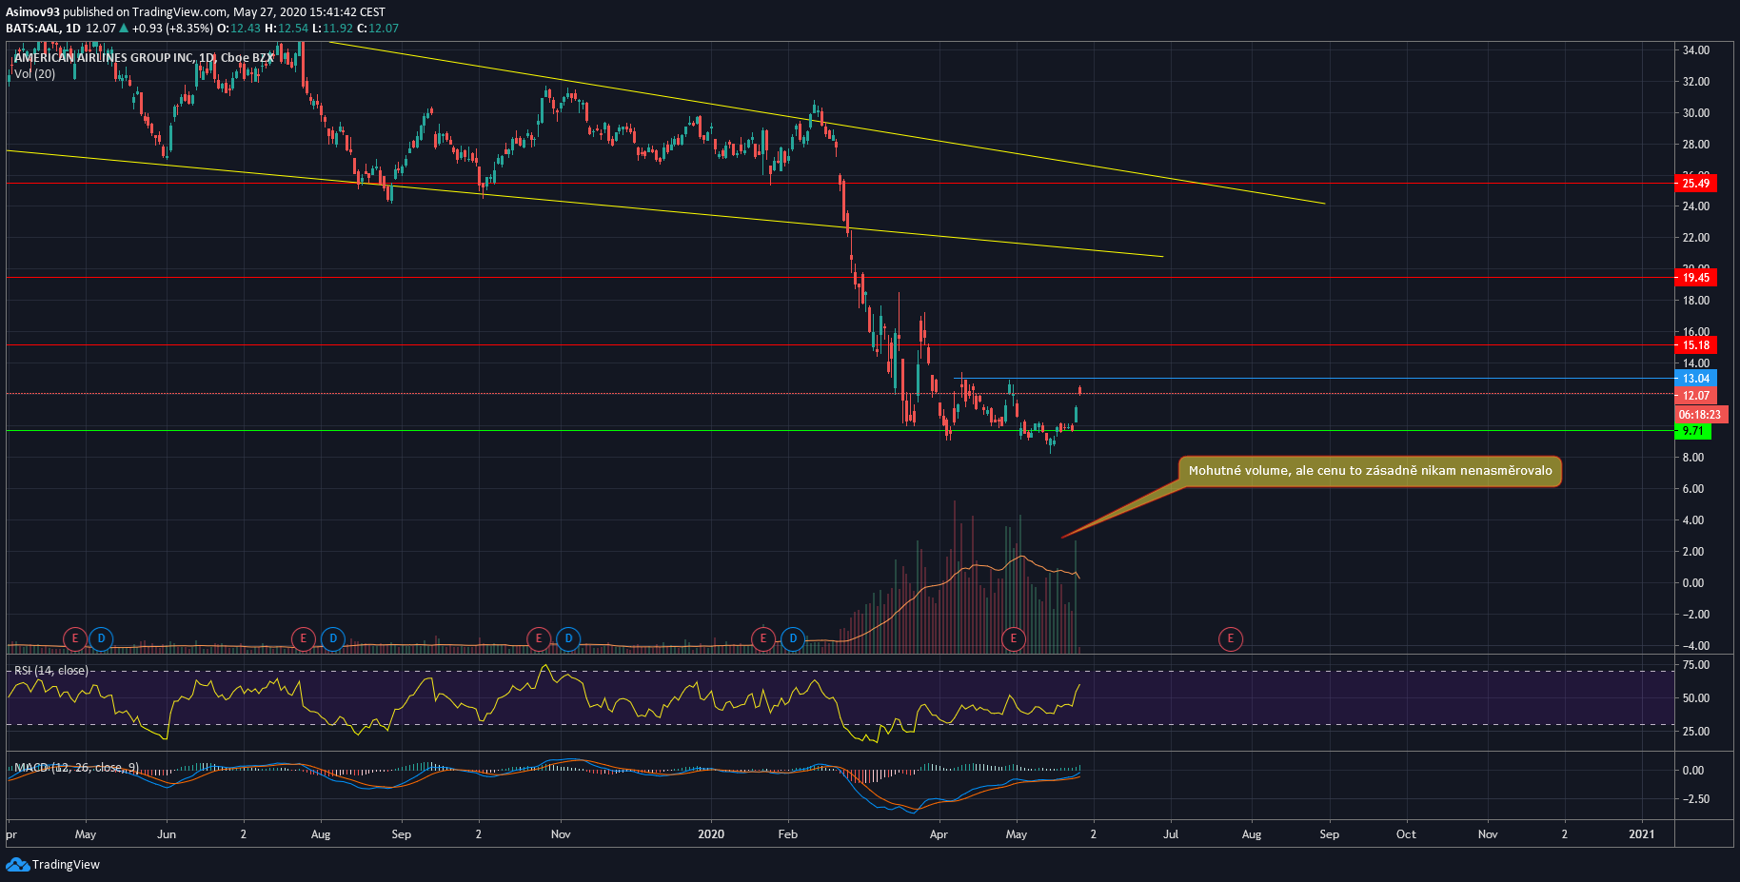Image resolution: width=1740 pixels, height=882 pixels.
Task: Show the earnings marker from January 2020
Action: click(x=762, y=638)
